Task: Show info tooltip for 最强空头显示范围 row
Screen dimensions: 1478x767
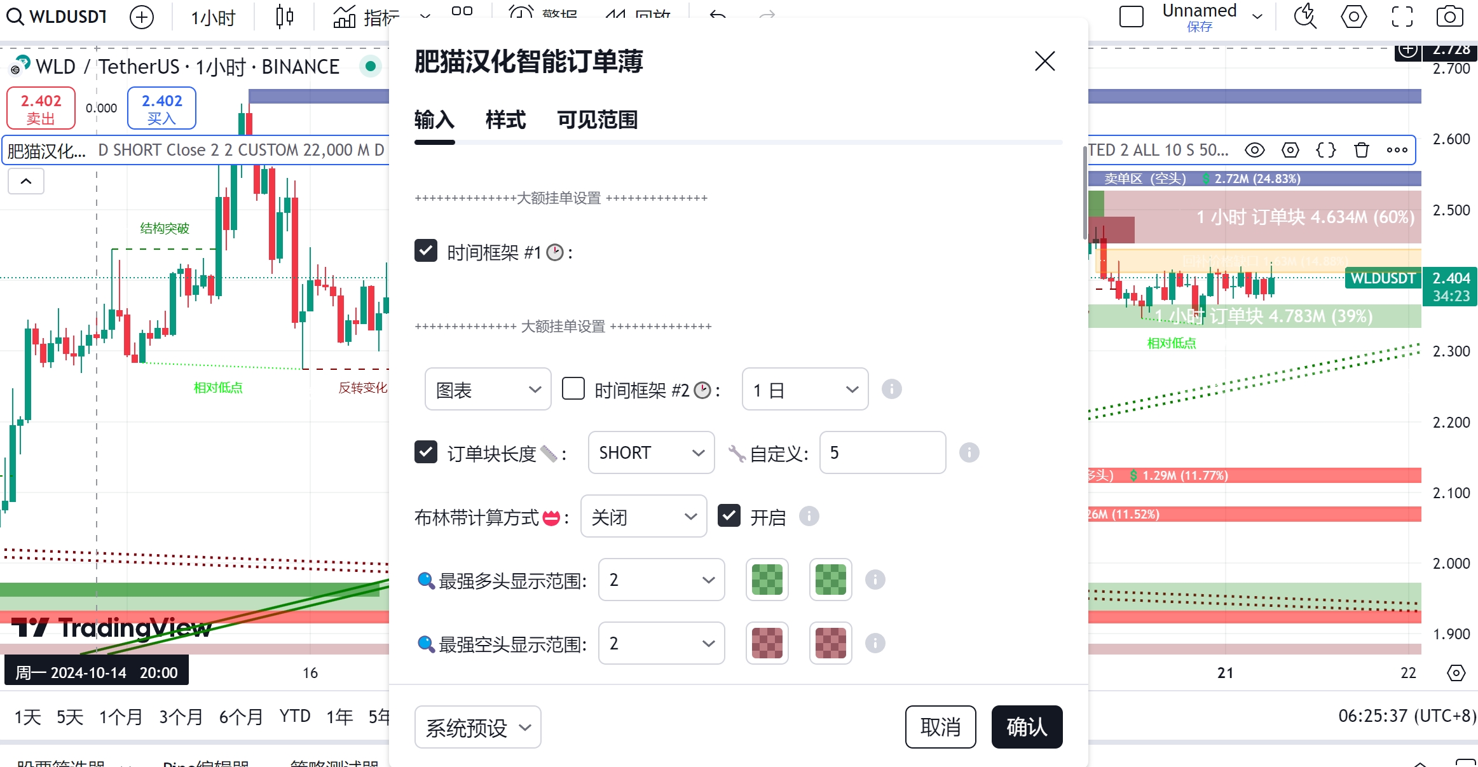Action: click(x=875, y=643)
